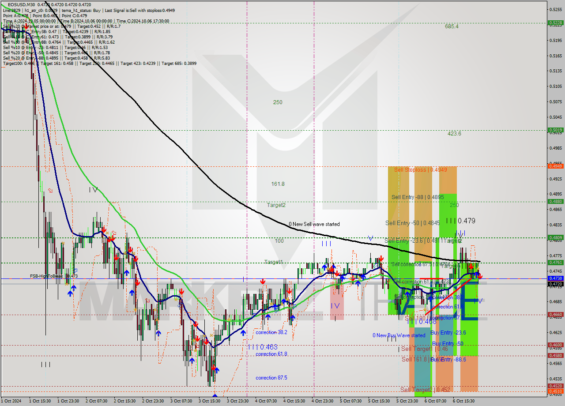Click the green 0.4809 price axis tag
Screen dimensions: 565x406
point(555,237)
